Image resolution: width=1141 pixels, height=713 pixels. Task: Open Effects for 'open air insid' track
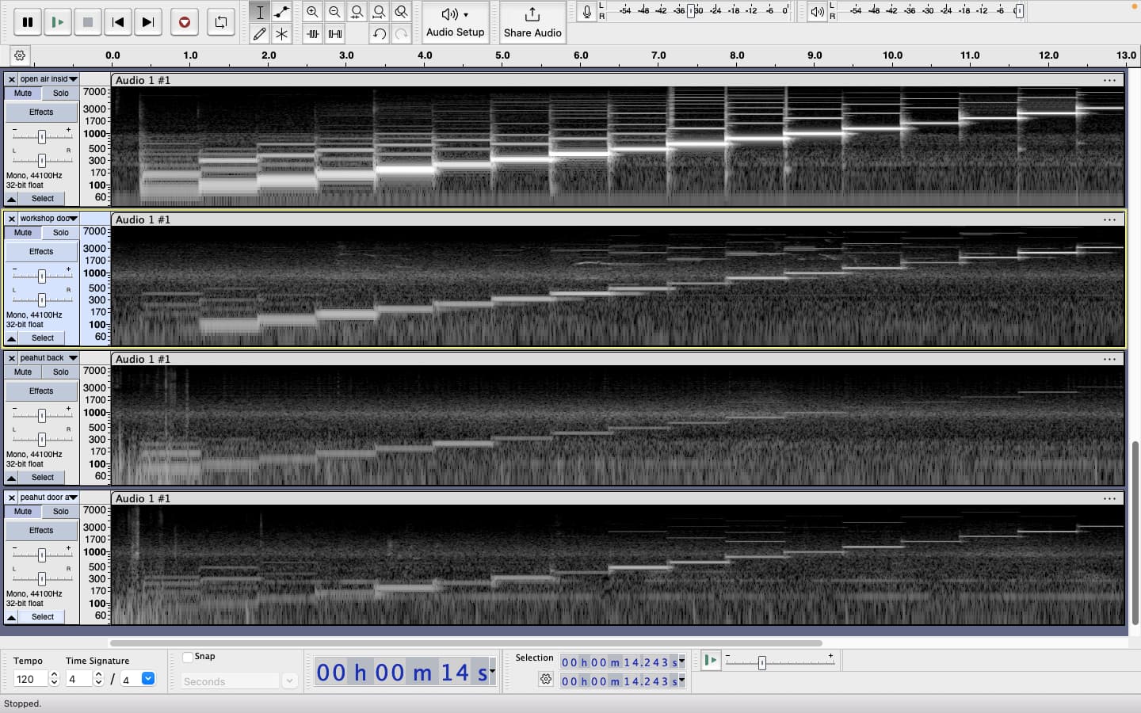pos(41,112)
